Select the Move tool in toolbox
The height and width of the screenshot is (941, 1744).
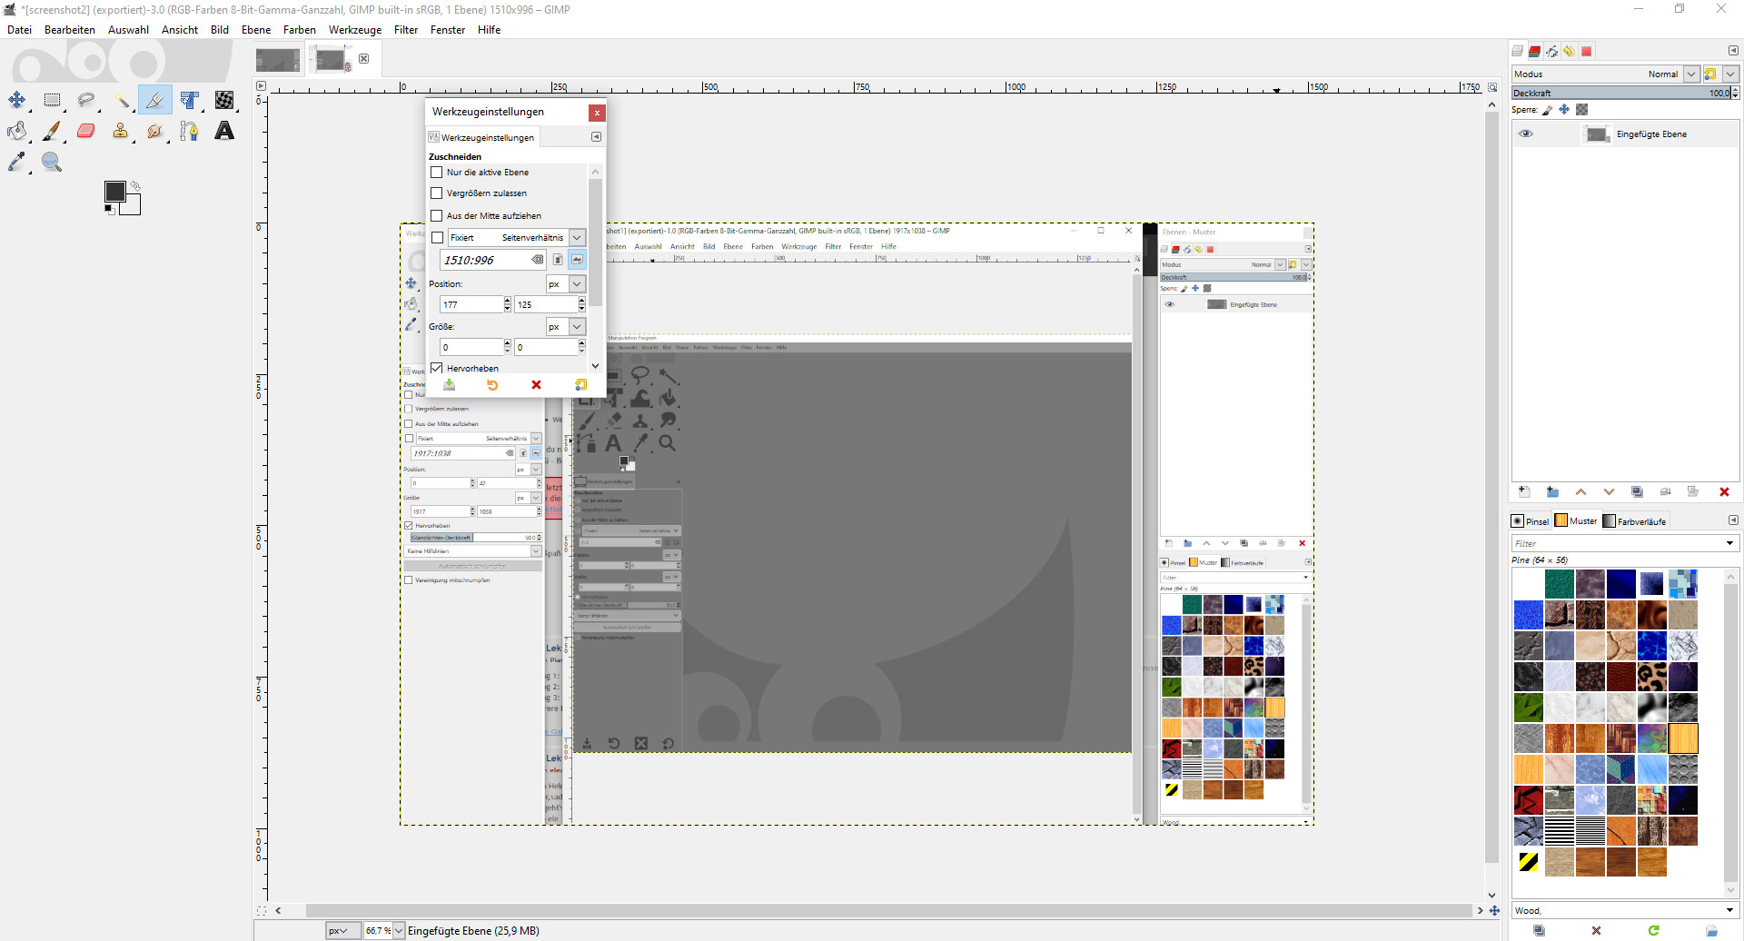17,100
